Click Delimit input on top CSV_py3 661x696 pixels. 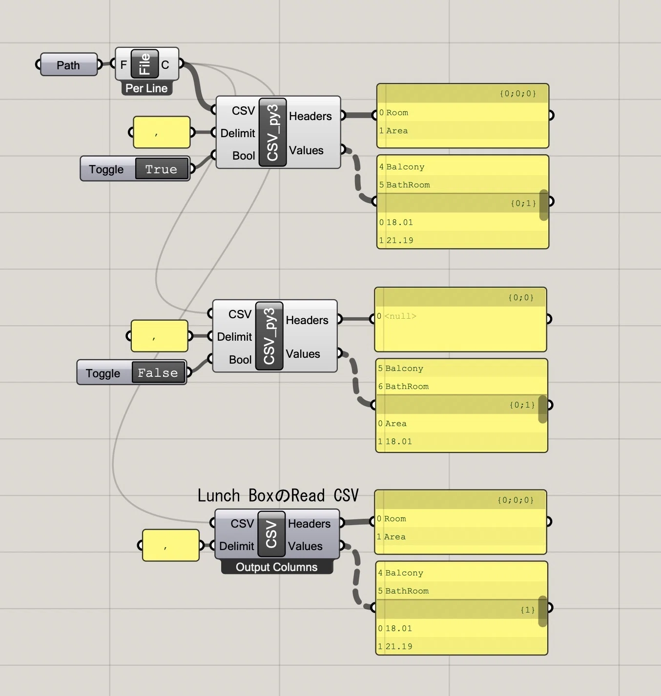[x=238, y=133]
